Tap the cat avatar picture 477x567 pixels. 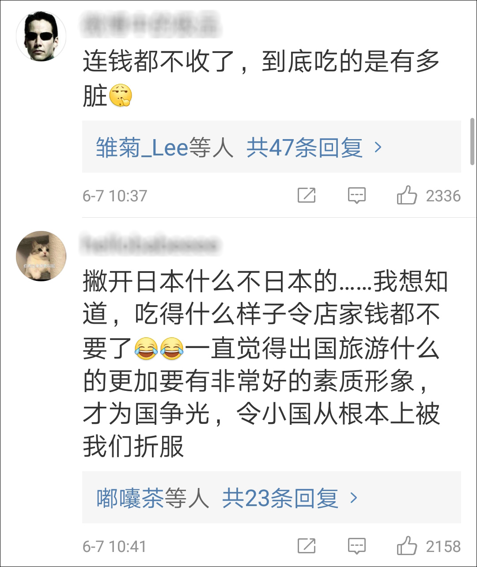pos(41,256)
